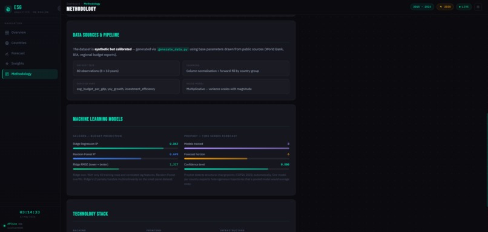This screenshot has height=232, width=488.
Task: Click the METHODOLOGY page title
Action: [x=81, y=9]
